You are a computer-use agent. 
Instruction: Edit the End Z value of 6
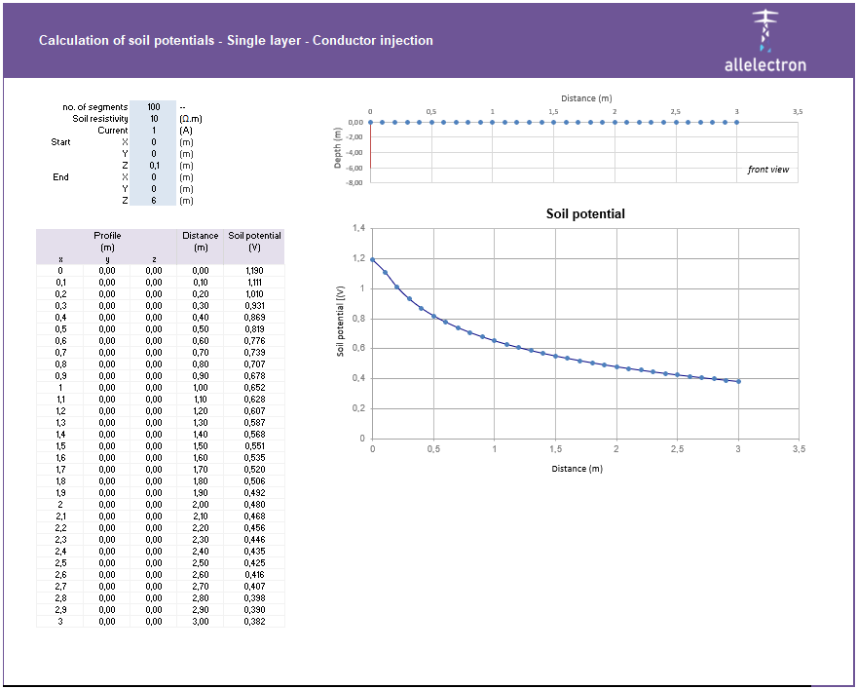coord(156,201)
